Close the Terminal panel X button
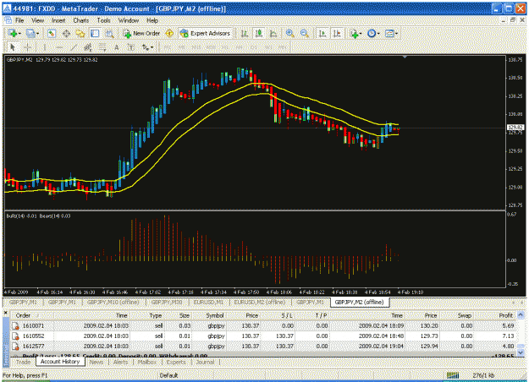Viewport: 529px width, 382px height. [5, 313]
